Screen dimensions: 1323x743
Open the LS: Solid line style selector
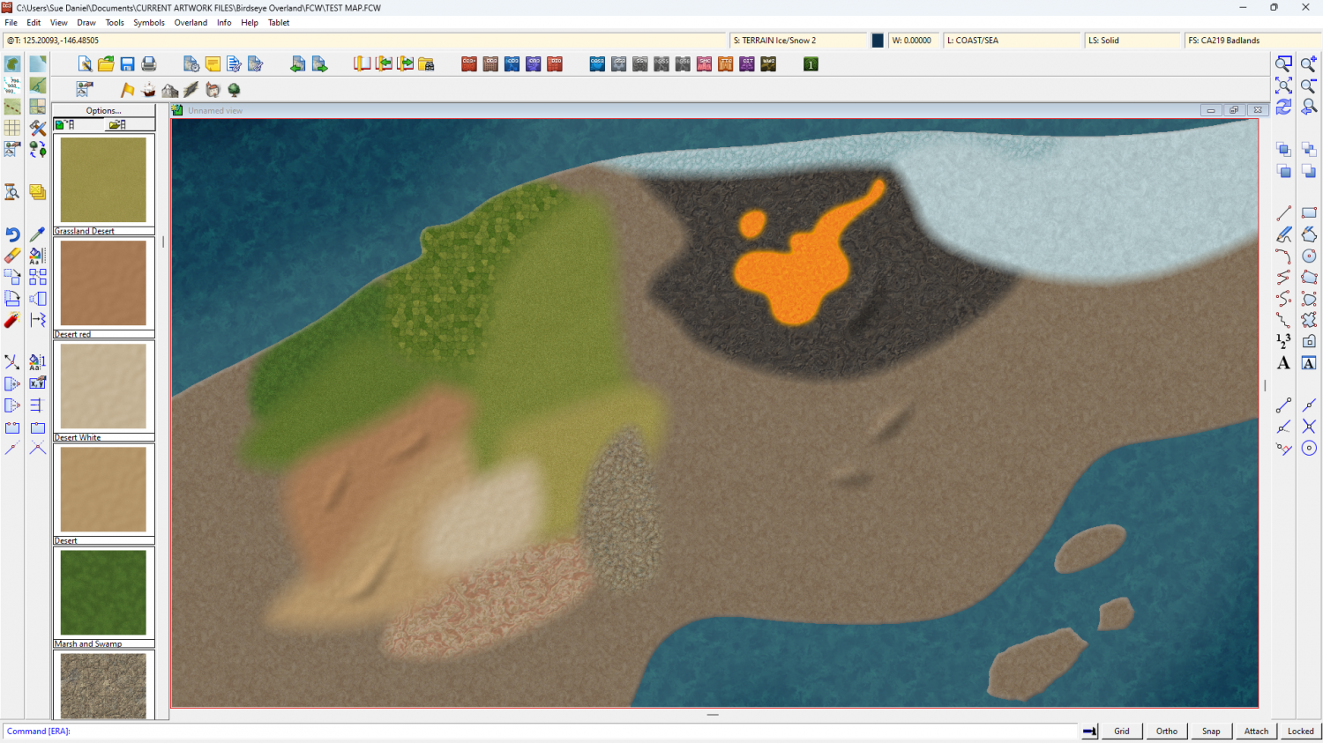tap(1132, 41)
